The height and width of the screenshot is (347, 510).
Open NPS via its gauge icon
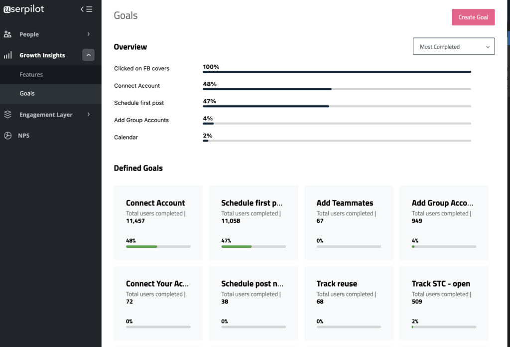[7, 135]
